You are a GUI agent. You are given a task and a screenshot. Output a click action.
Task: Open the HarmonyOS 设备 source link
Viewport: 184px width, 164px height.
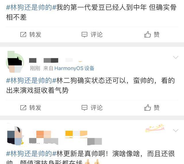pos(74,68)
